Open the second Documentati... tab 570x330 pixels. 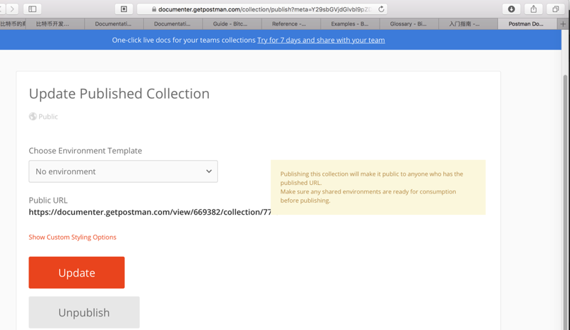(173, 24)
